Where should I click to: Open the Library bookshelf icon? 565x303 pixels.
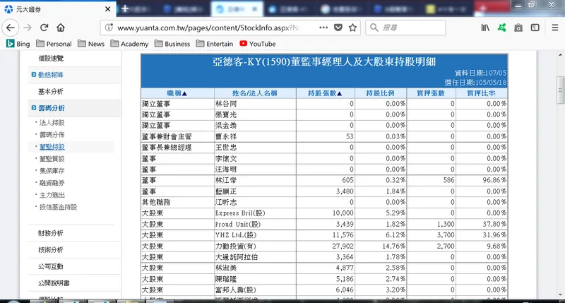pos(485,28)
